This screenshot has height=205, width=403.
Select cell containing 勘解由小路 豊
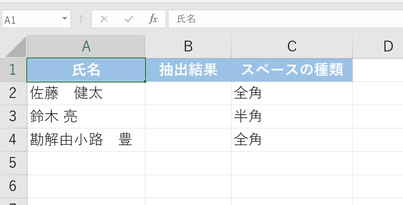(86, 140)
